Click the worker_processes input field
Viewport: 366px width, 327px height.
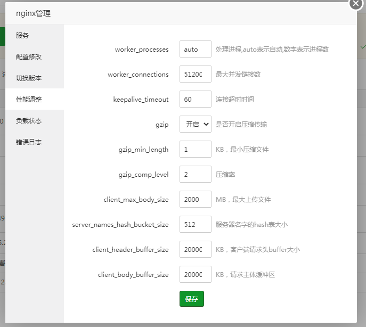point(196,49)
